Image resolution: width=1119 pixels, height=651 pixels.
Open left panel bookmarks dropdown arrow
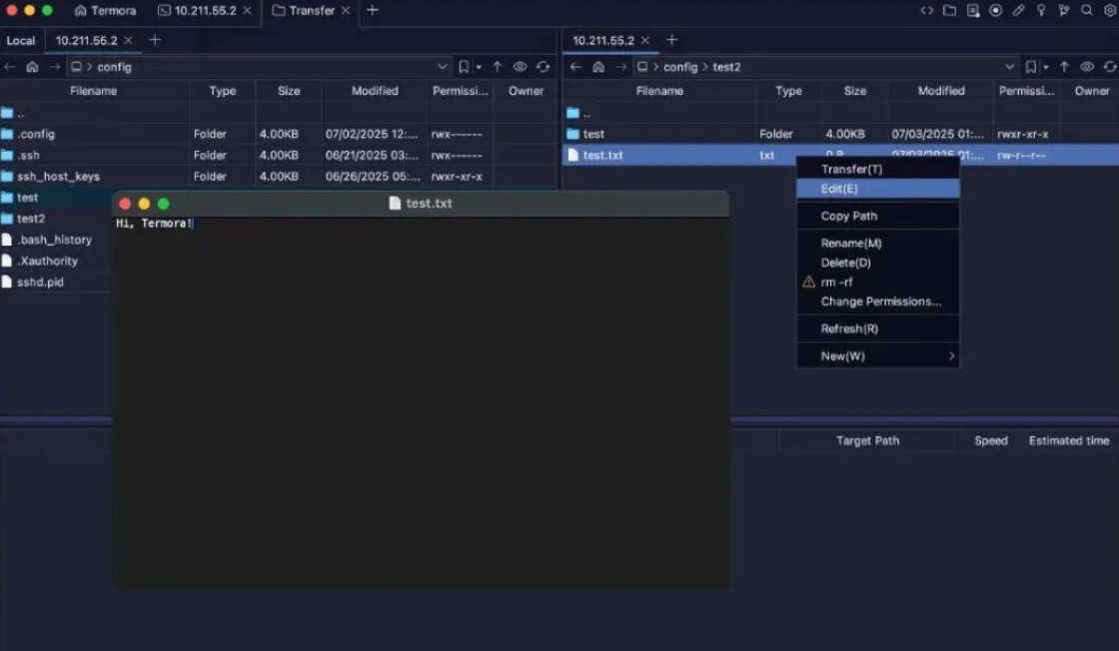click(479, 67)
